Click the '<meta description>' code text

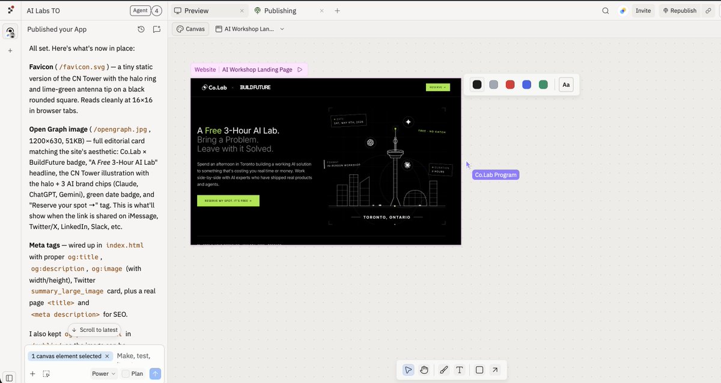click(x=65, y=314)
